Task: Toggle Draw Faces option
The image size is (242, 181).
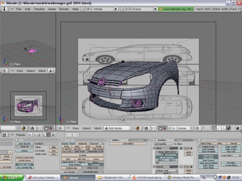Action: 208,156
